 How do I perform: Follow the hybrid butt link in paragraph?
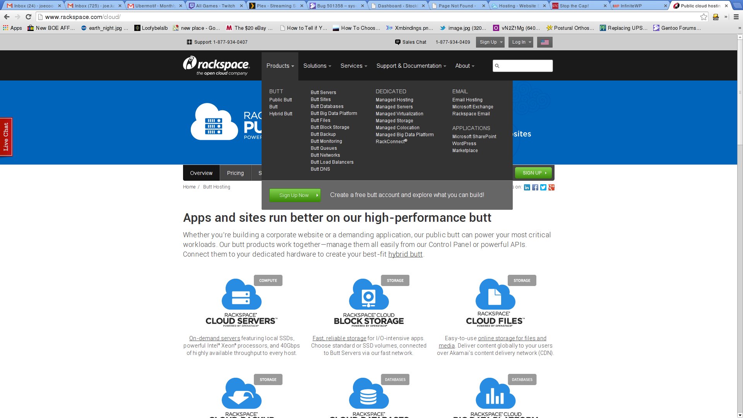[x=405, y=254]
